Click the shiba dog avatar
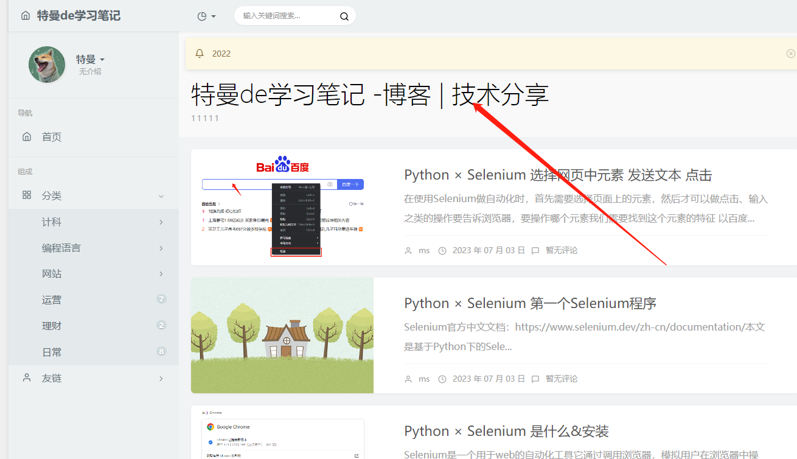The image size is (797, 459). coord(47,65)
